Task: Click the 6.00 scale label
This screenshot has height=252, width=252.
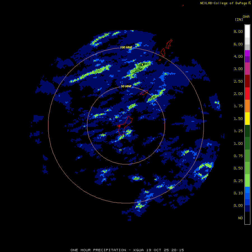Action: pos(238,44)
